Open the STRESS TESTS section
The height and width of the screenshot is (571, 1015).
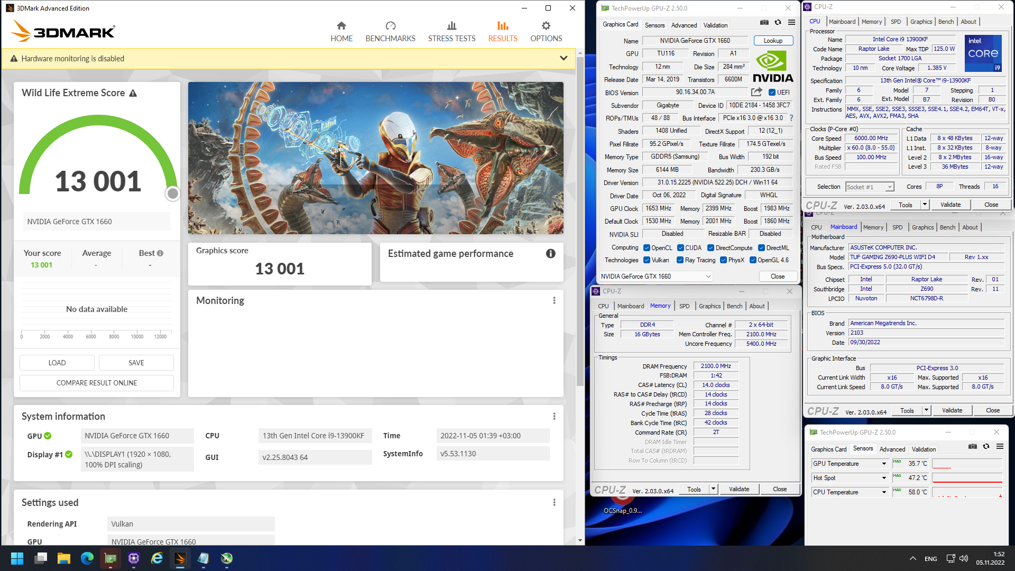pos(451,32)
